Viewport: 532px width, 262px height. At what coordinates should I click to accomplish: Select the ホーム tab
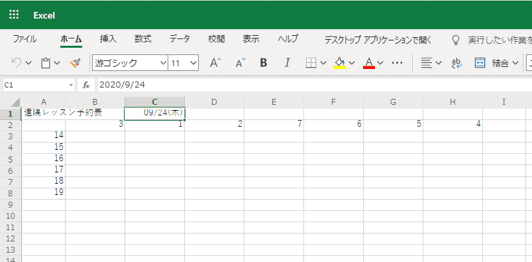click(x=72, y=39)
